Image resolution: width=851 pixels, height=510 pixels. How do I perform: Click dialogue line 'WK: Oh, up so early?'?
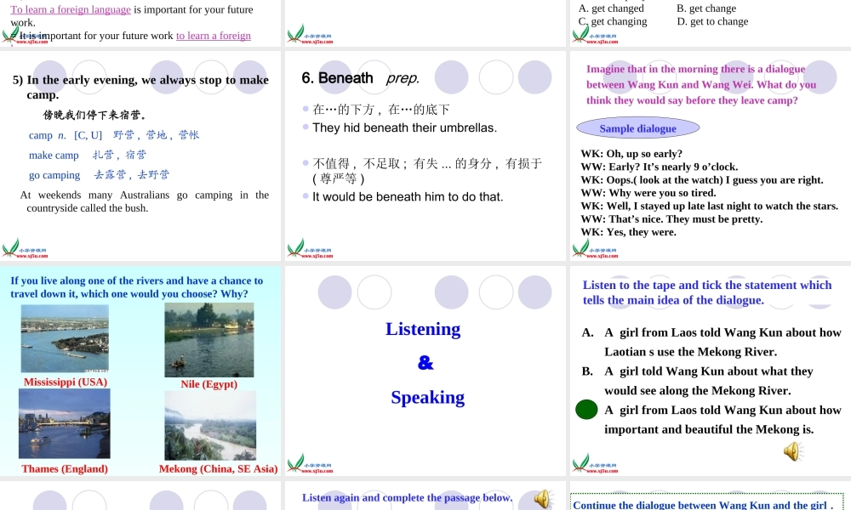click(631, 154)
